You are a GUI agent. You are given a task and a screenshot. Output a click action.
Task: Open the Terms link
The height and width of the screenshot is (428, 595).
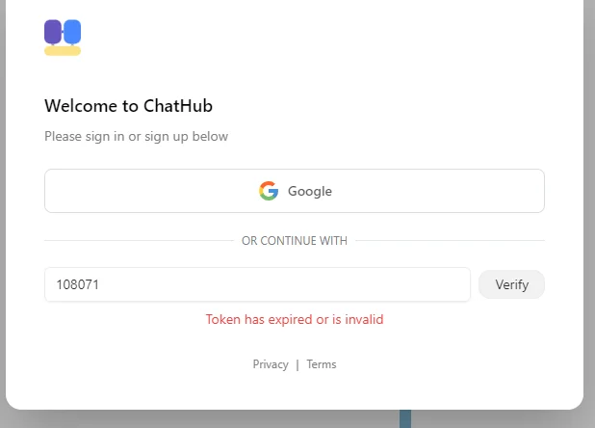point(322,364)
